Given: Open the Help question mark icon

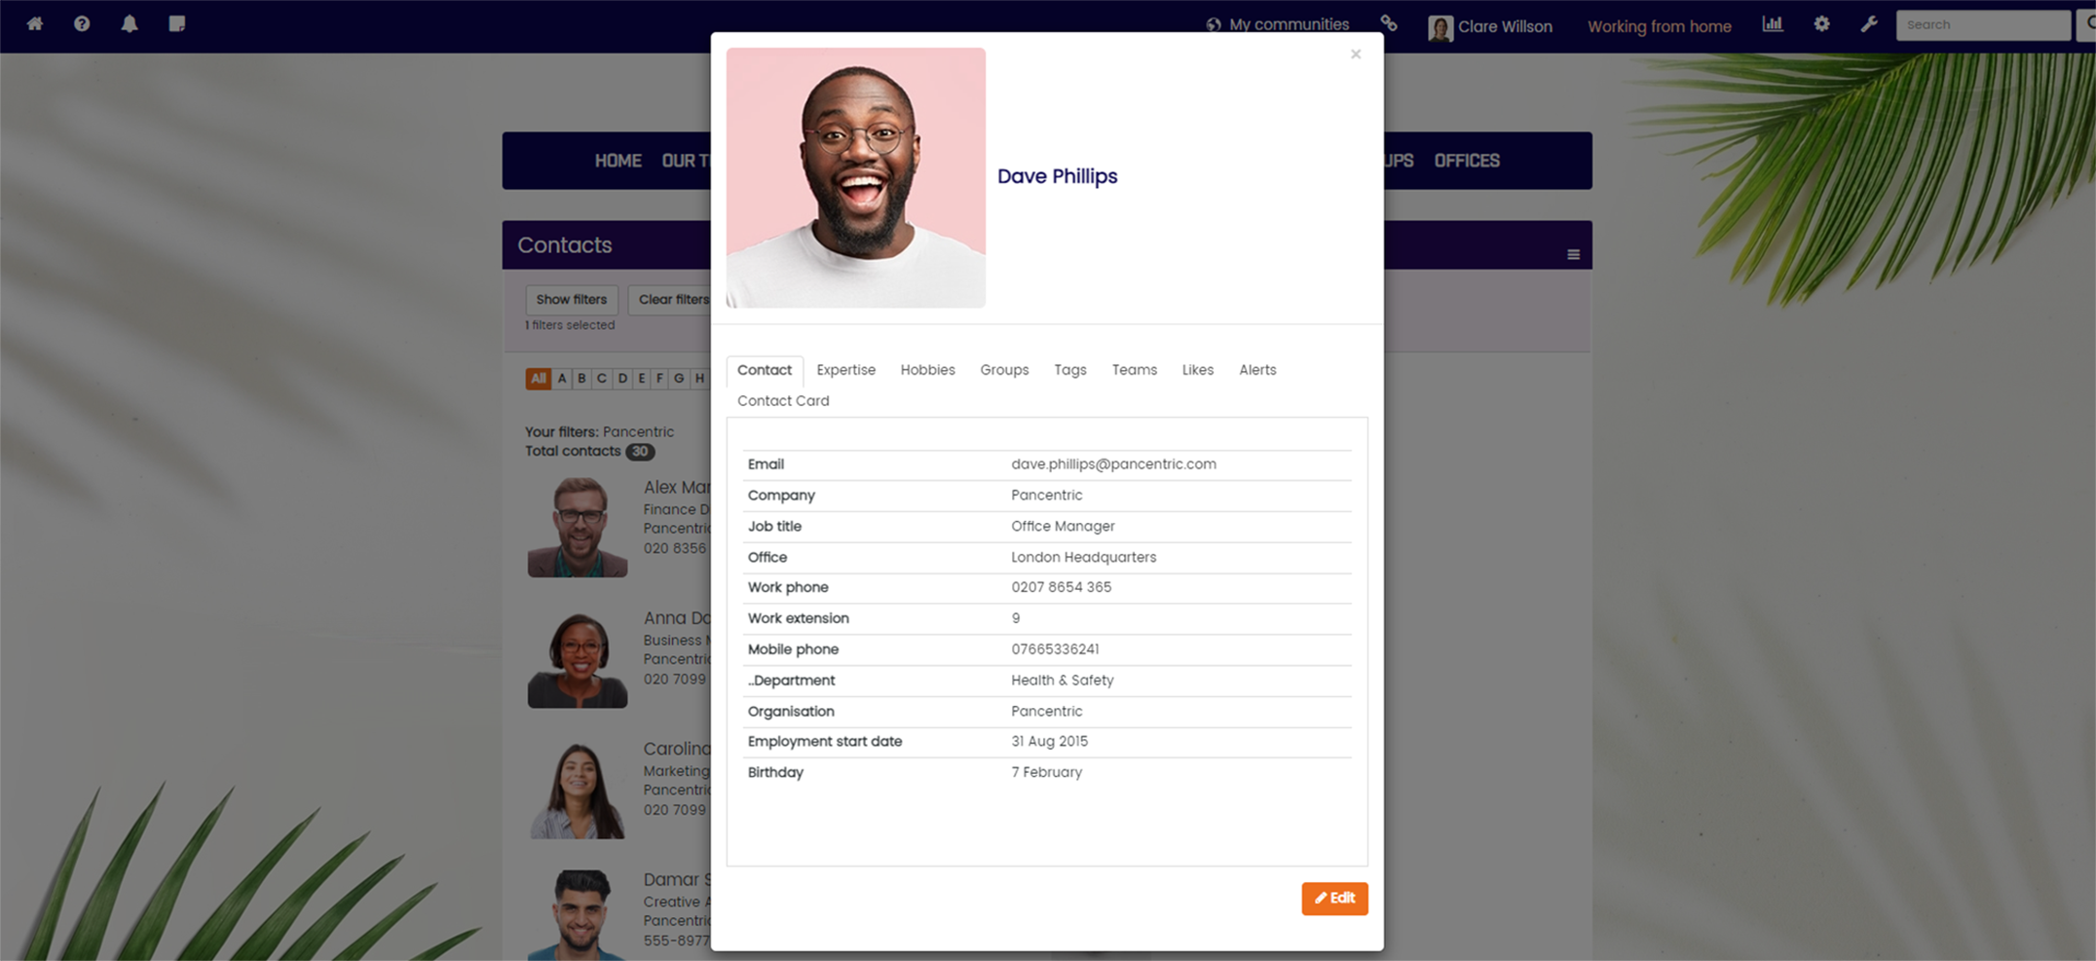Looking at the screenshot, I should click(82, 23).
